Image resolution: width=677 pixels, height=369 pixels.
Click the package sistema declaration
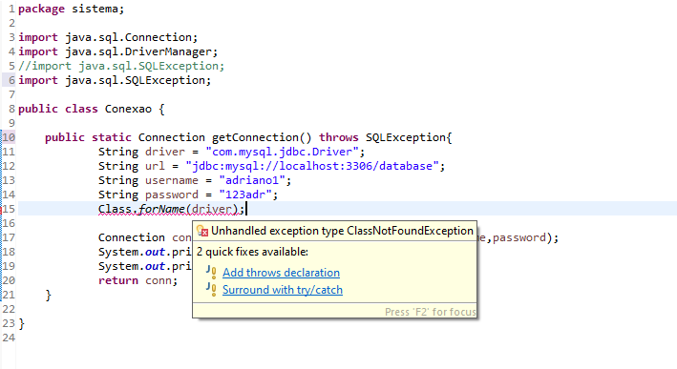72,9
